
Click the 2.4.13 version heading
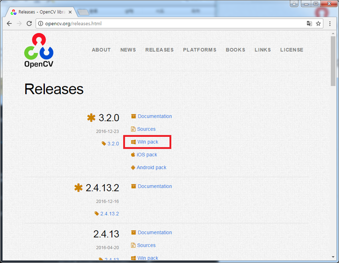[106, 234]
